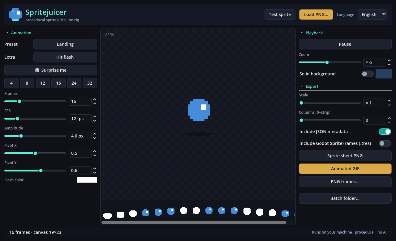Click the Pivot Y slider

pyautogui.click(x=35, y=171)
